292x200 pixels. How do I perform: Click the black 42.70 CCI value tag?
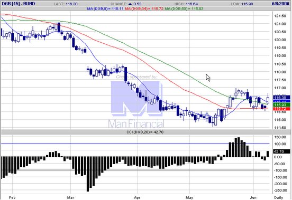[281, 151]
